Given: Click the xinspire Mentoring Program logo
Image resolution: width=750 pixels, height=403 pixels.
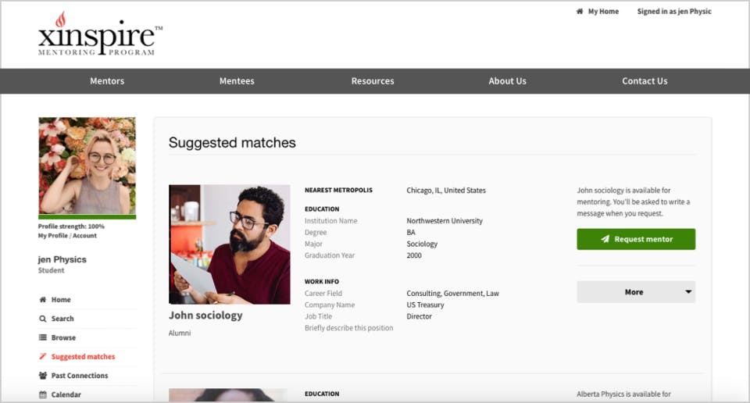Looking at the screenshot, I should [x=100, y=34].
